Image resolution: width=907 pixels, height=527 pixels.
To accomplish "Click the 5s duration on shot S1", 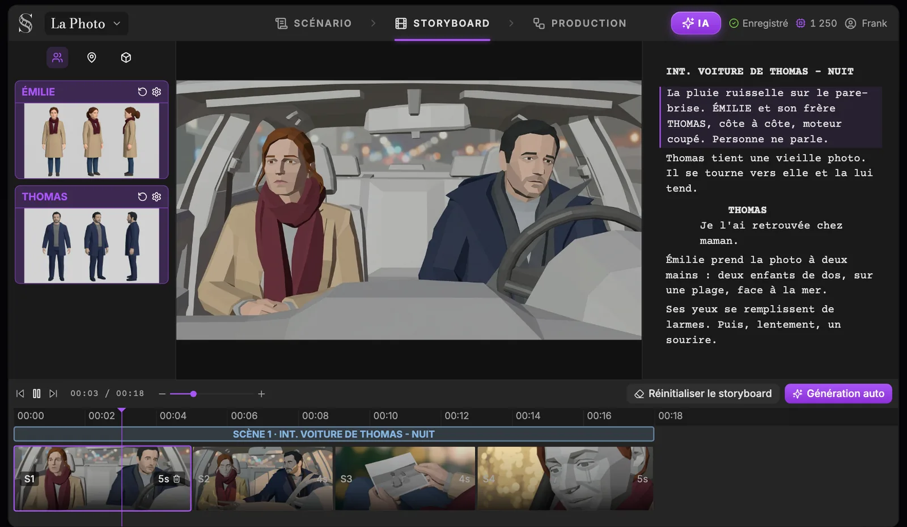I will (x=163, y=479).
